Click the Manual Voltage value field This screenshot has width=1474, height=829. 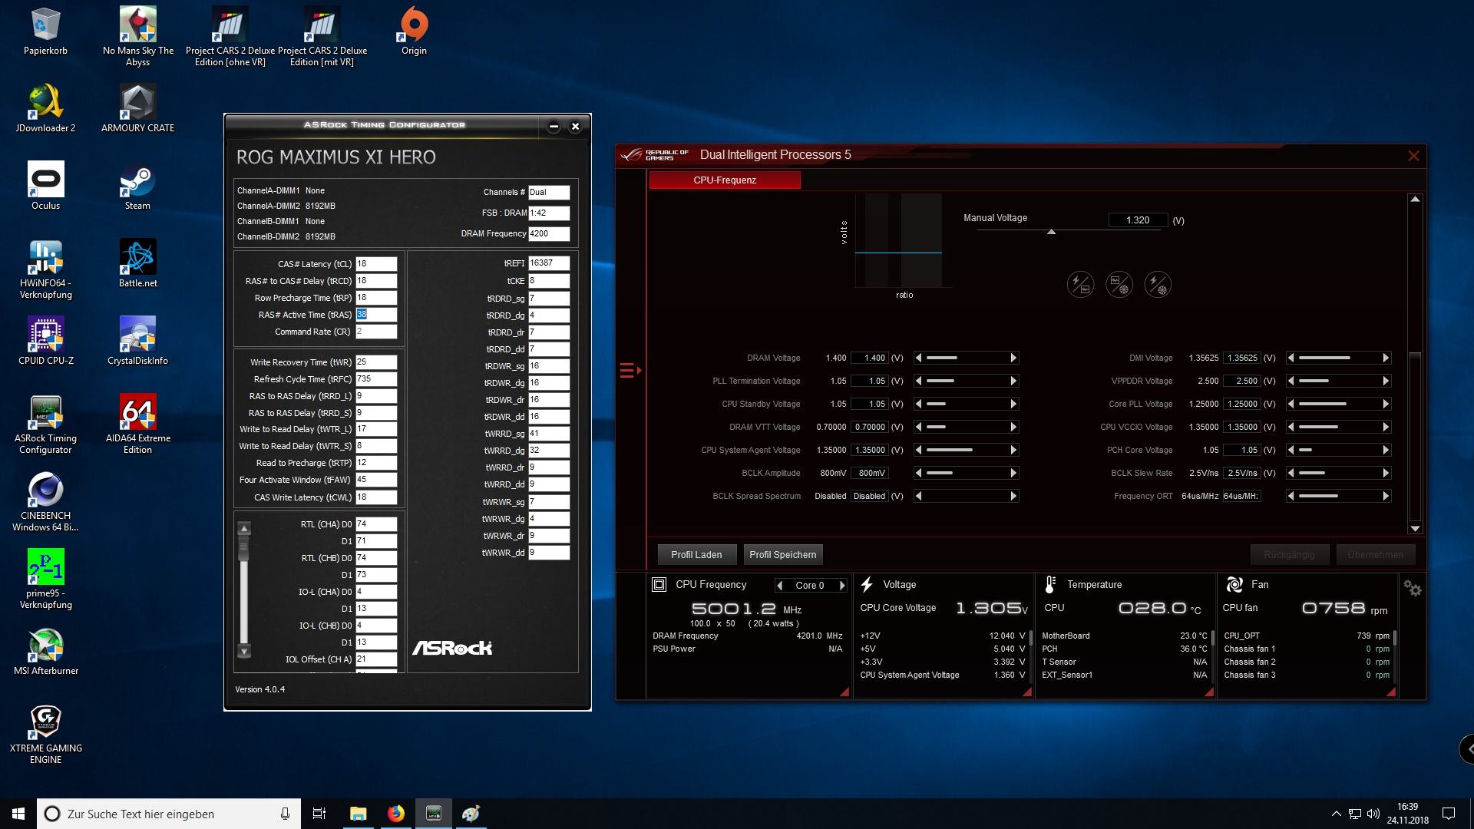coord(1138,220)
